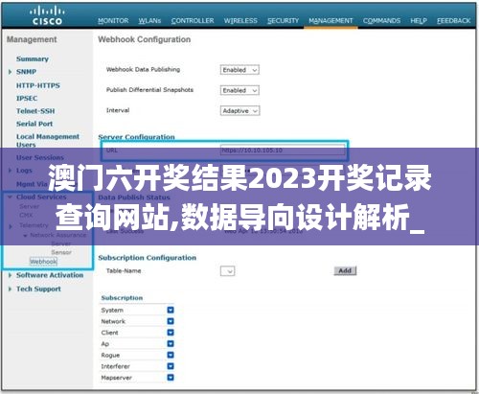The width and height of the screenshot is (479, 394).
Task: Open the Interval Adaptive dropdown
Action: pyautogui.click(x=239, y=111)
